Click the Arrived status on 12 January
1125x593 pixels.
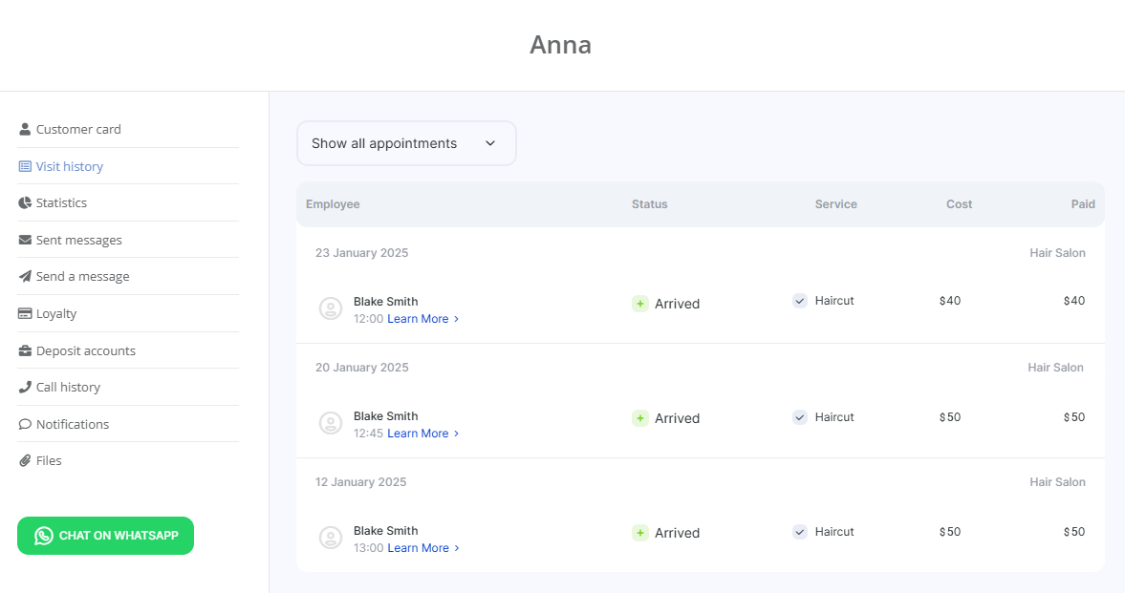tap(677, 533)
